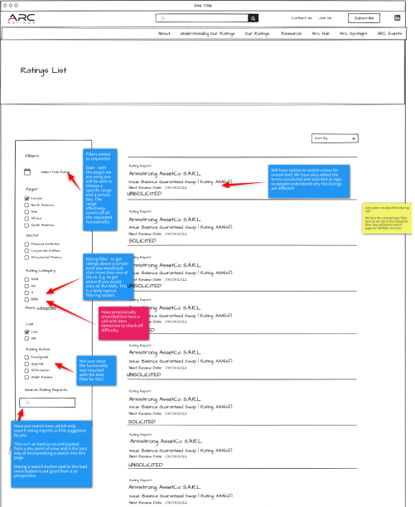Check the Affirmation checkbox

point(27,370)
